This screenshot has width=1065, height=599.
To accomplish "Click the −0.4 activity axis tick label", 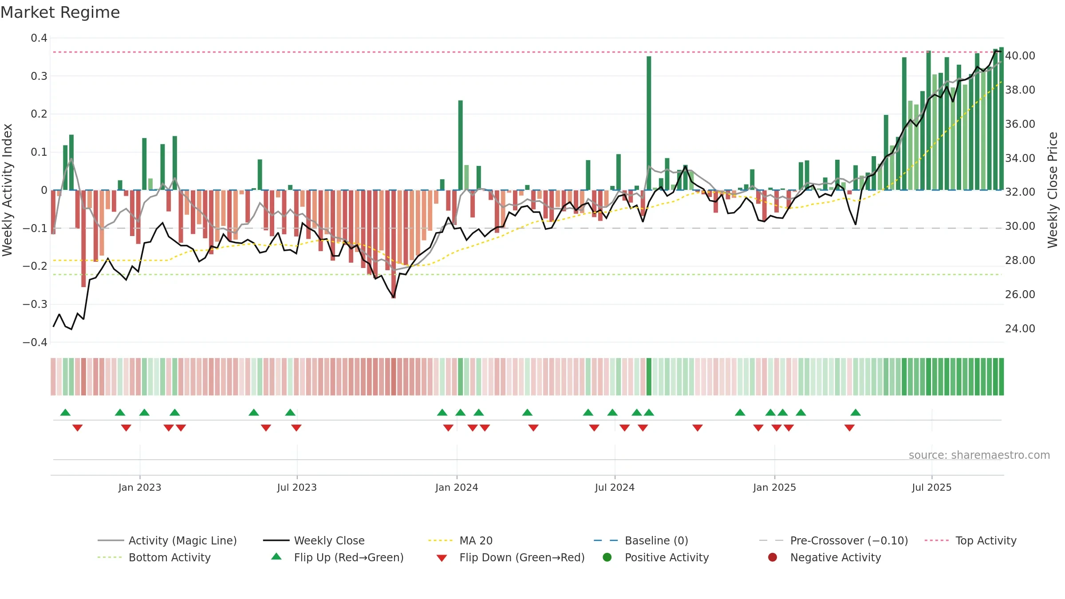I will pos(35,342).
